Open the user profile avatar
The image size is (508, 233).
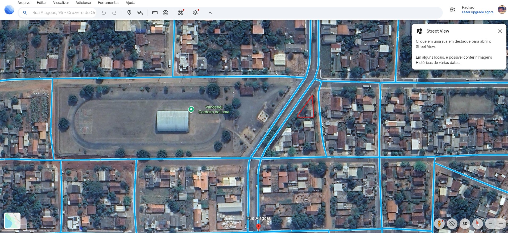point(502,10)
